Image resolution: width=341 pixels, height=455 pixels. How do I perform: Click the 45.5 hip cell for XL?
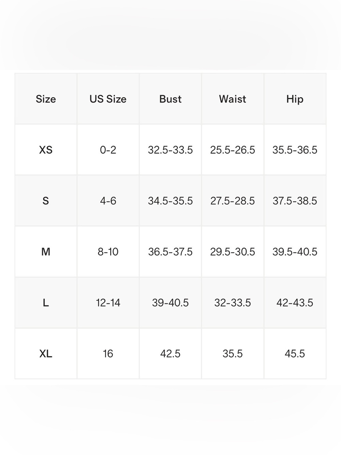[x=295, y=354]
